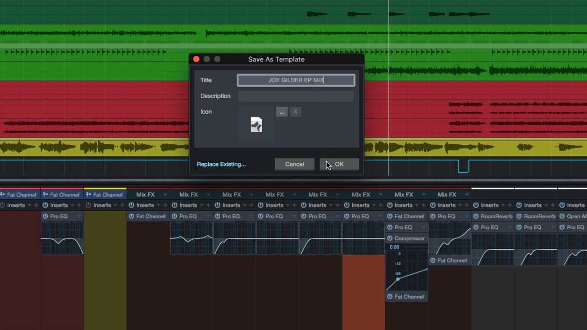Click the Cancel button in the dialog
The image size is (587, 330).
coord(294,164)
